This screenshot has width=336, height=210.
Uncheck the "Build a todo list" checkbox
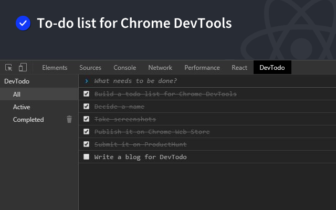(x=87, y=94)
